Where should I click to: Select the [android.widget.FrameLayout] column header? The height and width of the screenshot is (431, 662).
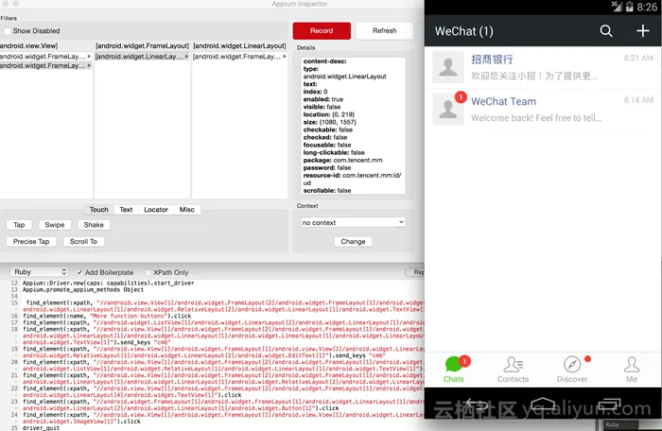[x=142, y=45]
